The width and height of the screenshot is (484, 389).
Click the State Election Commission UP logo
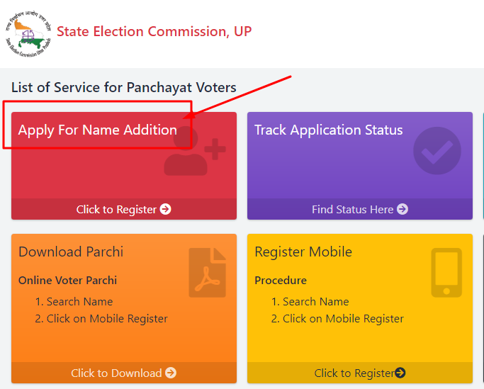tap(28, 33)
